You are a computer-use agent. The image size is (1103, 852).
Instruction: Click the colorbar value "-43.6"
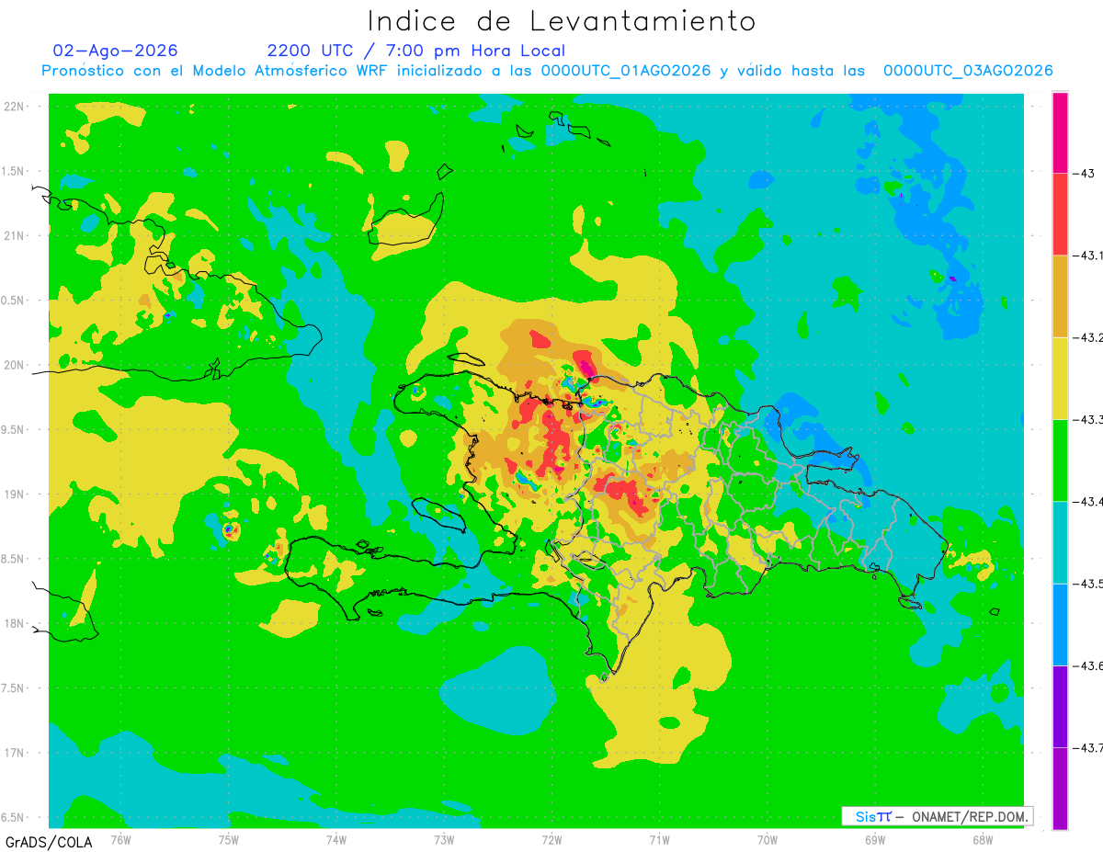click(1087, 665)
